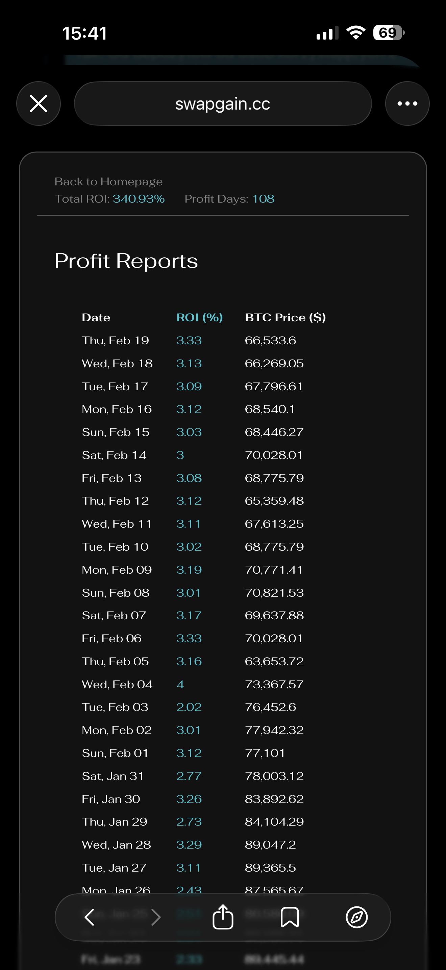Open in browser via compass icon
Image resolution: width=446 pixels, height=970 pixels.
[x=356, y=917]
